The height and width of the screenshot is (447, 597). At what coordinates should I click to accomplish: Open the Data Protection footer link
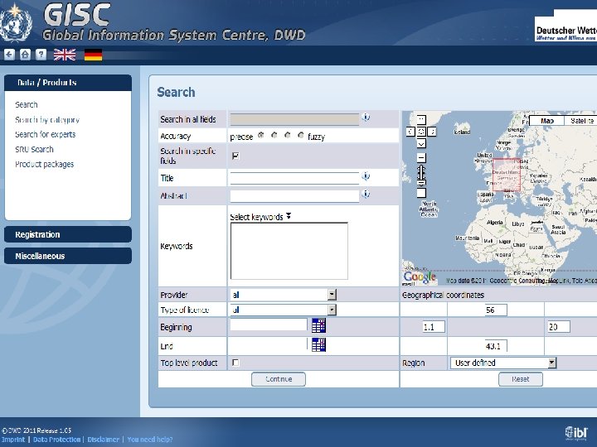(56, 440)
